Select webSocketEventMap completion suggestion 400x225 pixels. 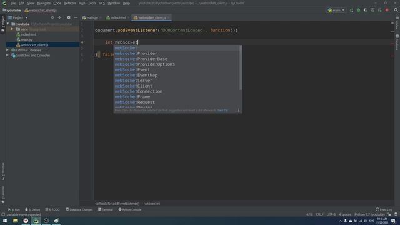click(x=176, y=75)
